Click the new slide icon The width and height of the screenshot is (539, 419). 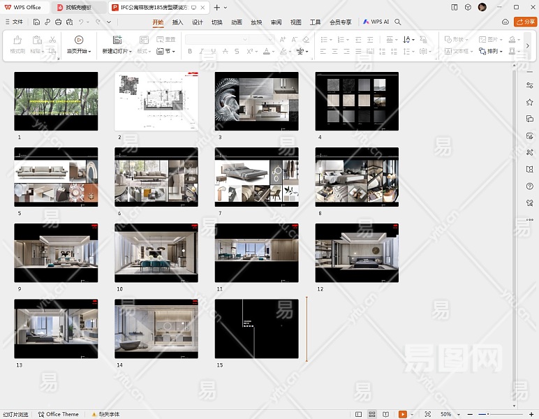[x=117, y=40]
